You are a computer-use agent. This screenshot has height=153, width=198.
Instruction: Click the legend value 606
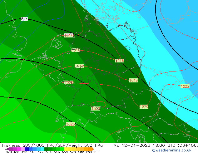tap(95, 152)
